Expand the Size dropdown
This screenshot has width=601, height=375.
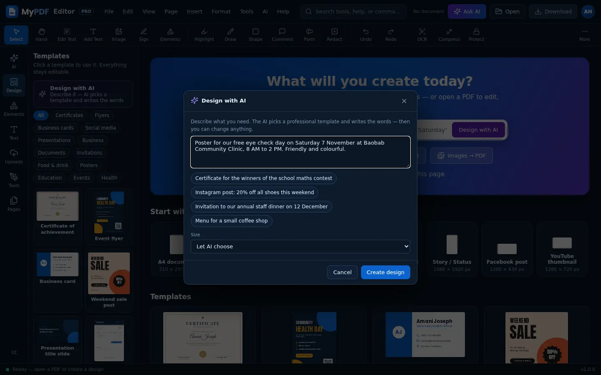[x=300, y=246]
